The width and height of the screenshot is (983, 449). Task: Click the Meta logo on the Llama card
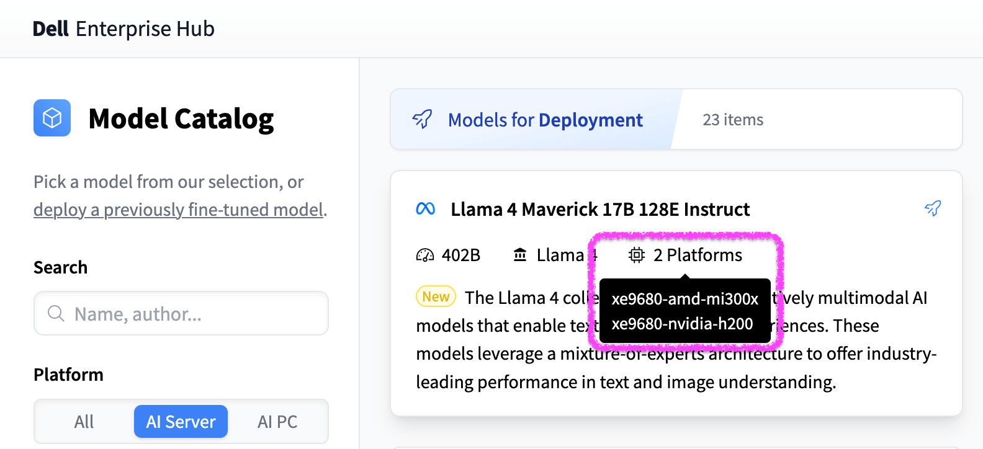[x=426, y=209]
